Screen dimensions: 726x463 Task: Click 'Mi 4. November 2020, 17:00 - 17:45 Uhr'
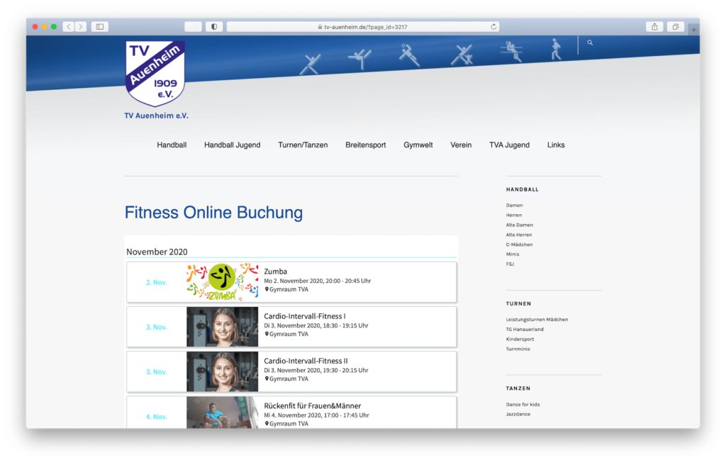pos(317,415)
